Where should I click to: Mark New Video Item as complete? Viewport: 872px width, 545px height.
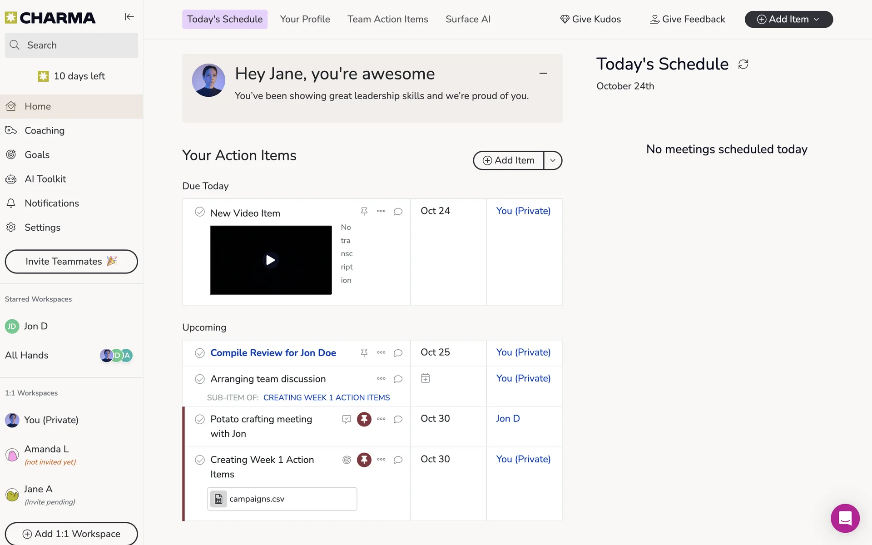coord(199,212)
